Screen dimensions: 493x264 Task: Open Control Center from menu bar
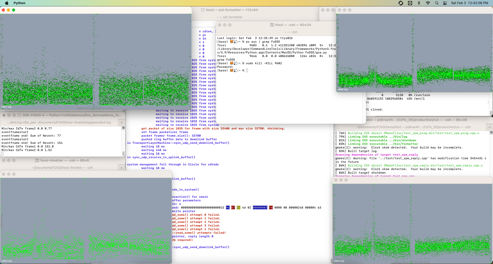tap(445, 3)
